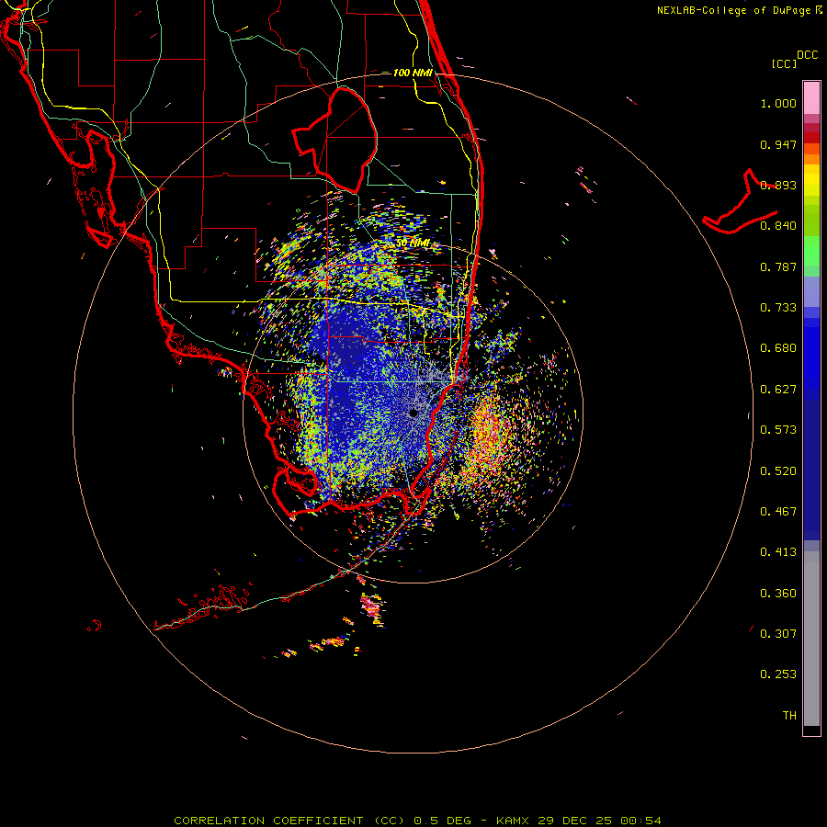827x827 pixels.
Task: Click the CORRELATION COEFFICIENT (CC) caption
Action: (289, 821)
